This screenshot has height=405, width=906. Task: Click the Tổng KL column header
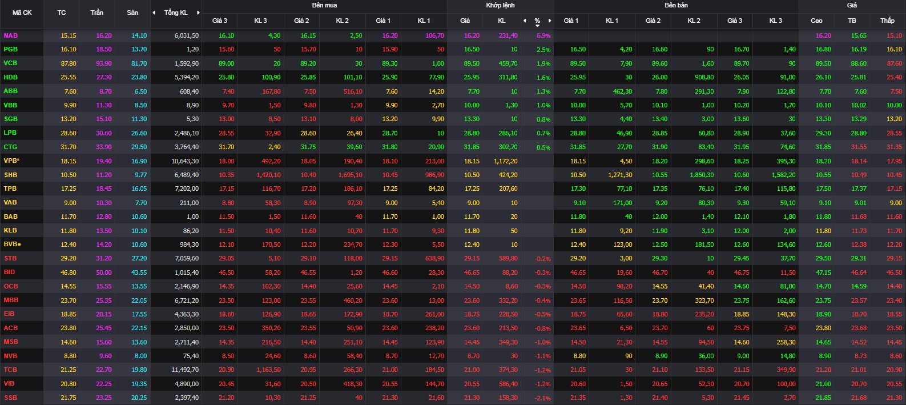coord(176,13)
